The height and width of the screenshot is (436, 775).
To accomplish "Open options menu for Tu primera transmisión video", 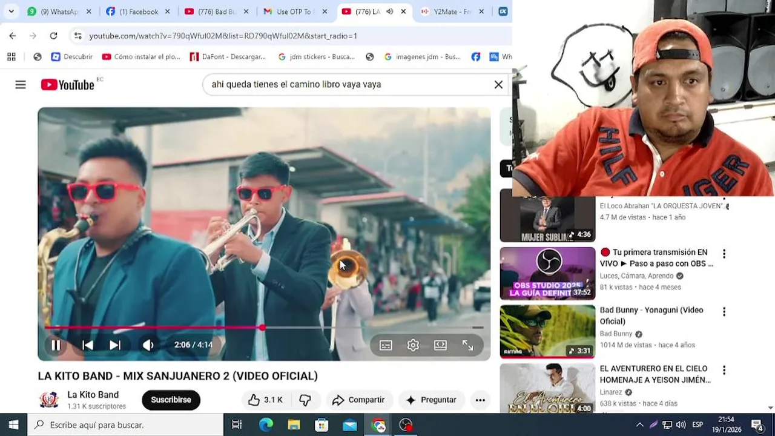I will point(724,254).
